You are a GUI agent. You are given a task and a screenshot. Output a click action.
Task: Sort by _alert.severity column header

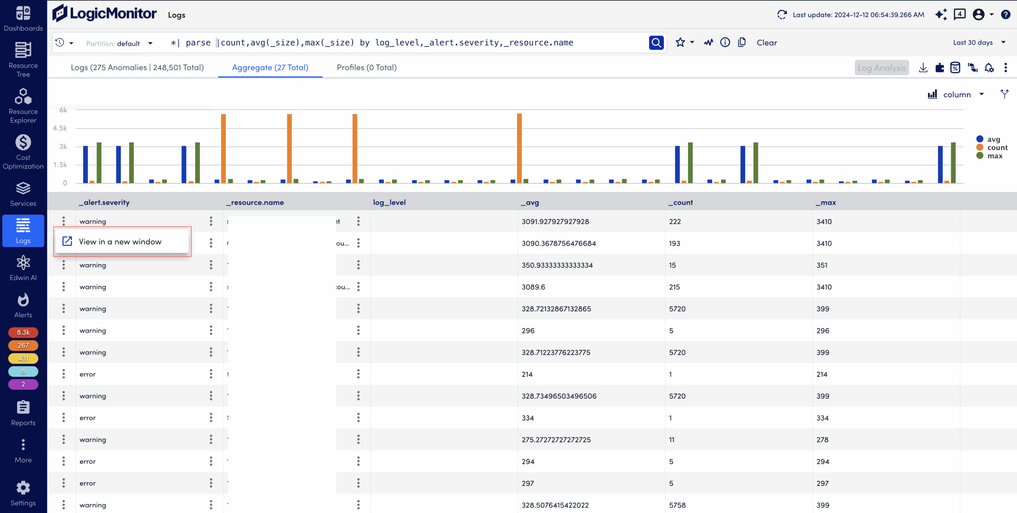coord(104,202)
